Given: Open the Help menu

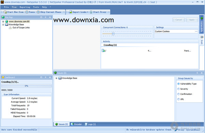Looking at the screenshot, I should tap(44, 7).
